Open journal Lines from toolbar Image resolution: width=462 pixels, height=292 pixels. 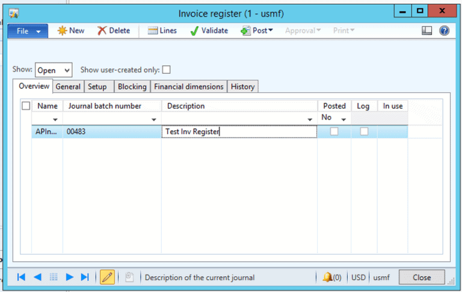click(162, 31)
